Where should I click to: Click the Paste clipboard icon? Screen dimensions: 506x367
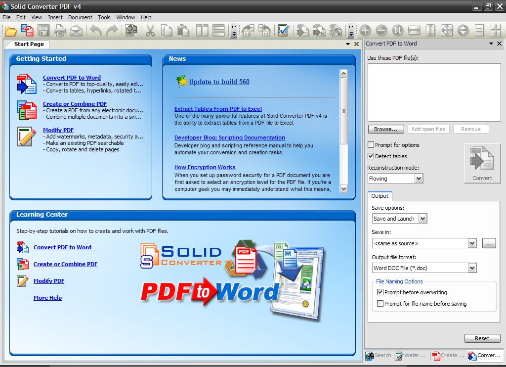pyautogui.click(x=183, y=31)
